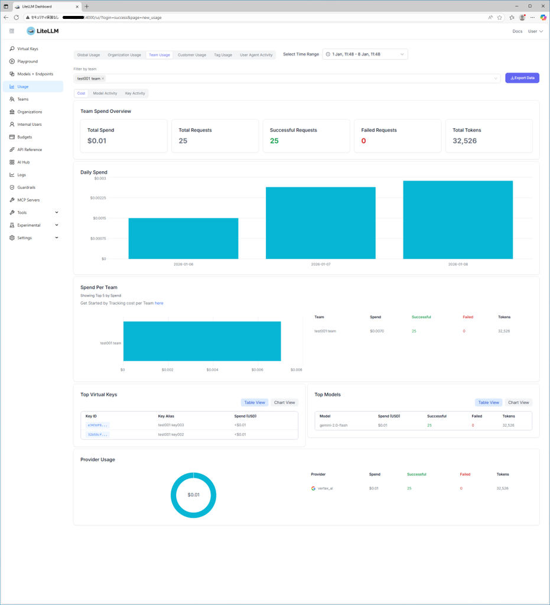Viewport: 550px width, 605px height.
Task: Click the Guardrails shield icon
Action: tap(12, 187)
